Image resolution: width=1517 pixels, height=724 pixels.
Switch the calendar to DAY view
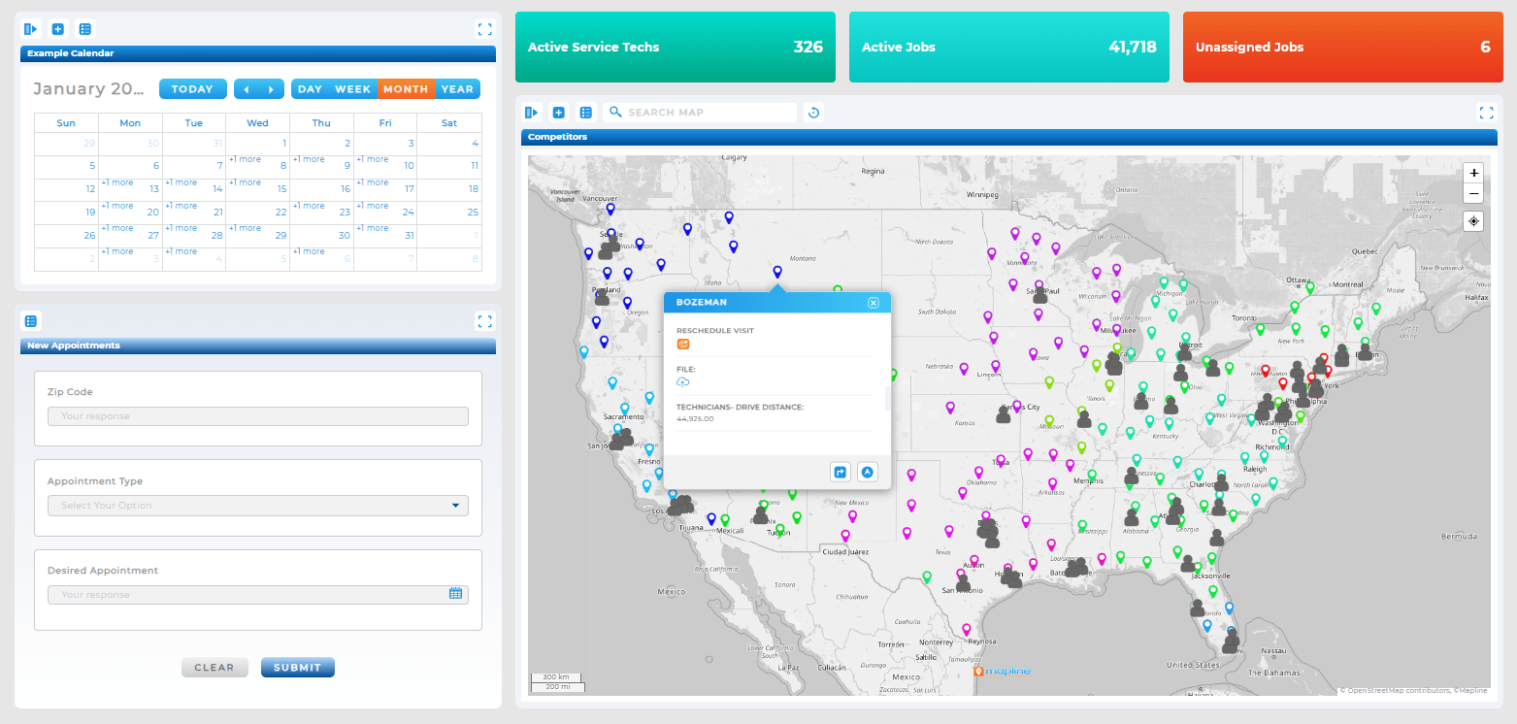pos(310,88)
